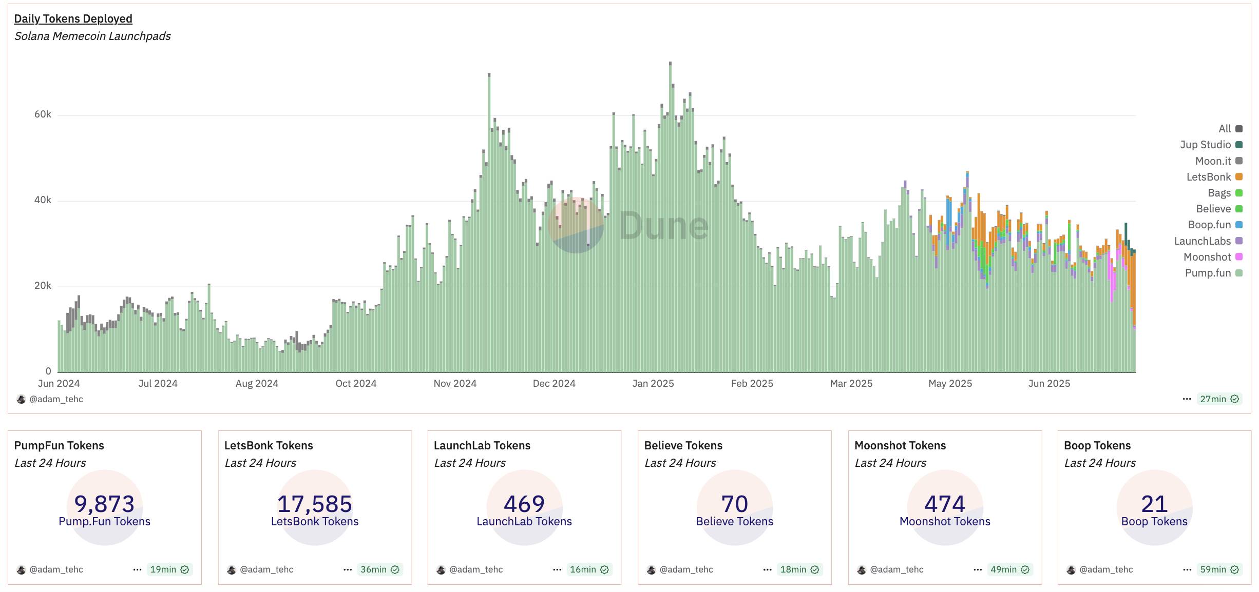Open three-dot menu on LetsBonk Tokens card
1259x592 pixels.
point(348,569)
